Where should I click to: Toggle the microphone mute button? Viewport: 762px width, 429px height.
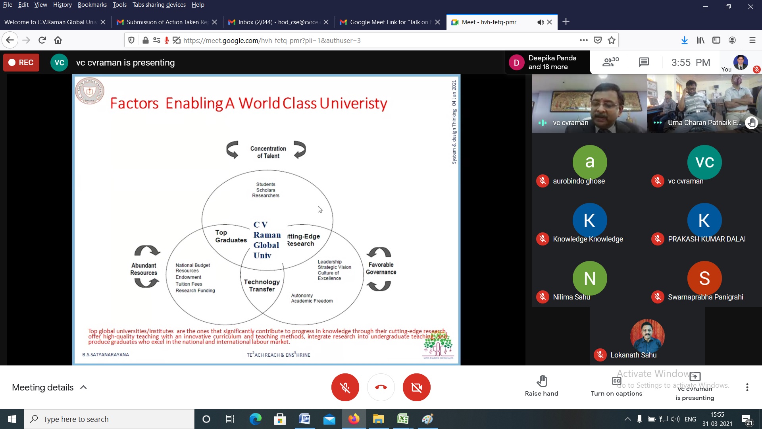(345, 387)
